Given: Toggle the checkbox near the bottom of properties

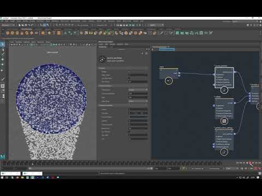Looking at the screenshot, I should (129, 132).
